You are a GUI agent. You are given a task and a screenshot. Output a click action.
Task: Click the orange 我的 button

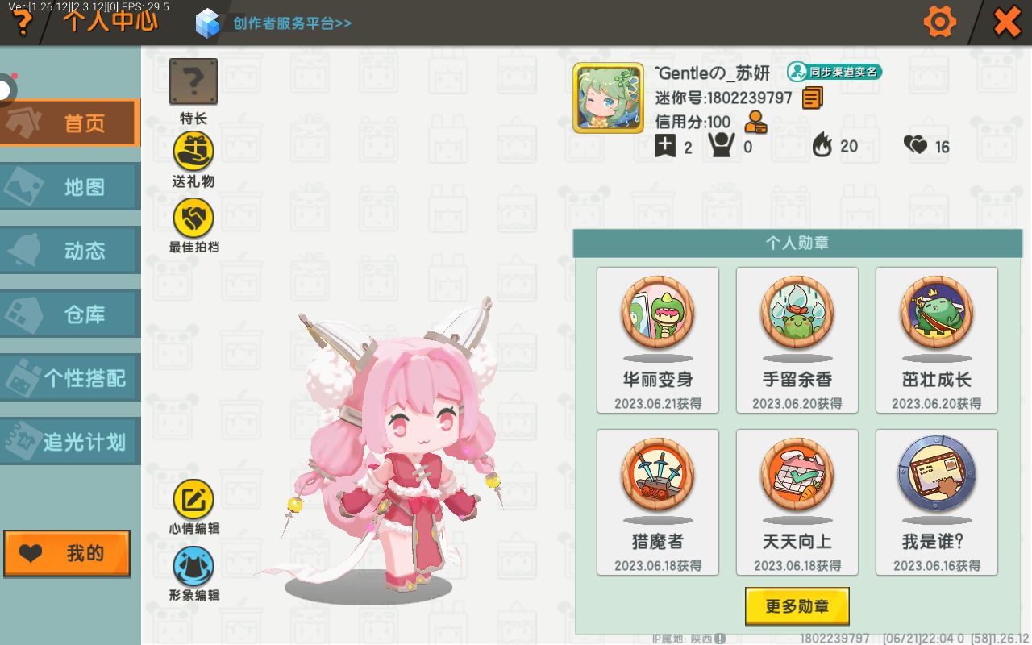coord(67,553)
